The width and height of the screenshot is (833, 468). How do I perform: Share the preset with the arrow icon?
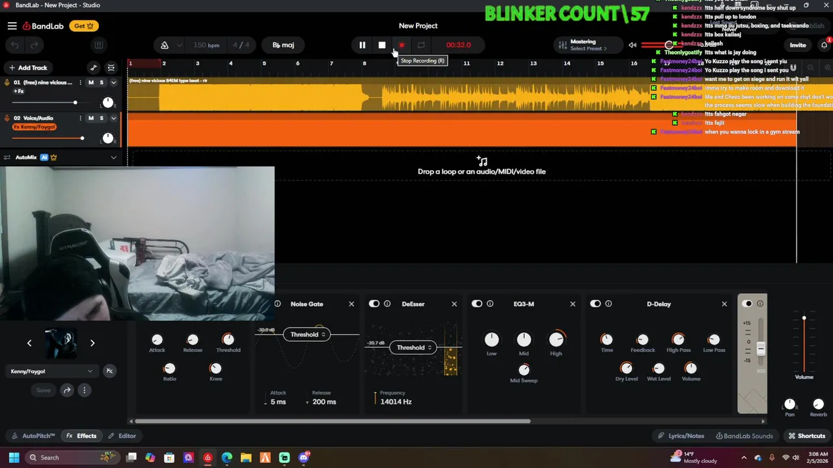click(x=67, y=390)
